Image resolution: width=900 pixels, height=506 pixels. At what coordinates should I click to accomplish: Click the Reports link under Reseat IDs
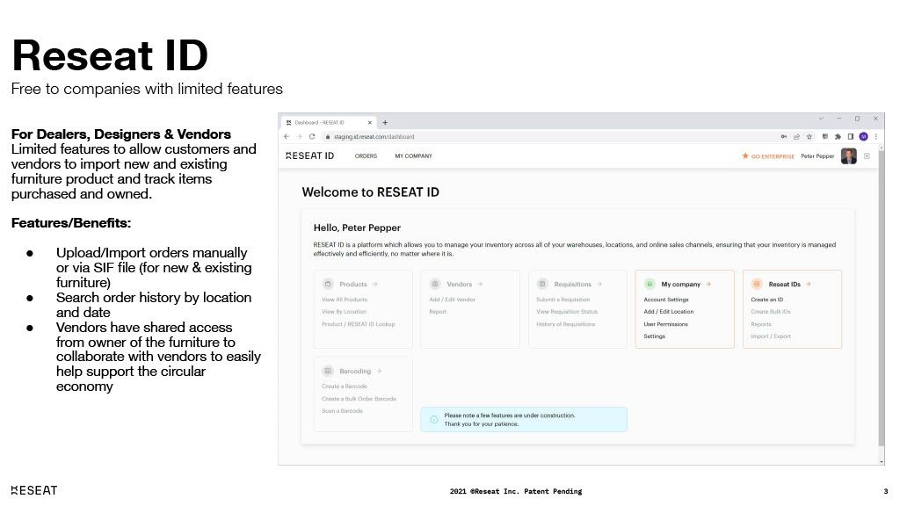[761, 324]
